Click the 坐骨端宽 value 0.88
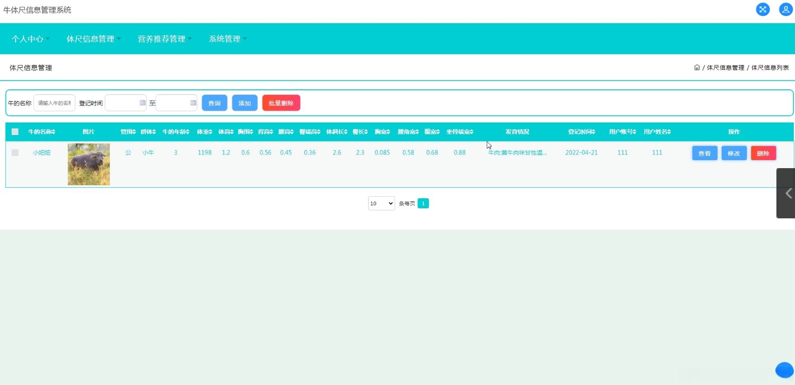 point(460,153)
